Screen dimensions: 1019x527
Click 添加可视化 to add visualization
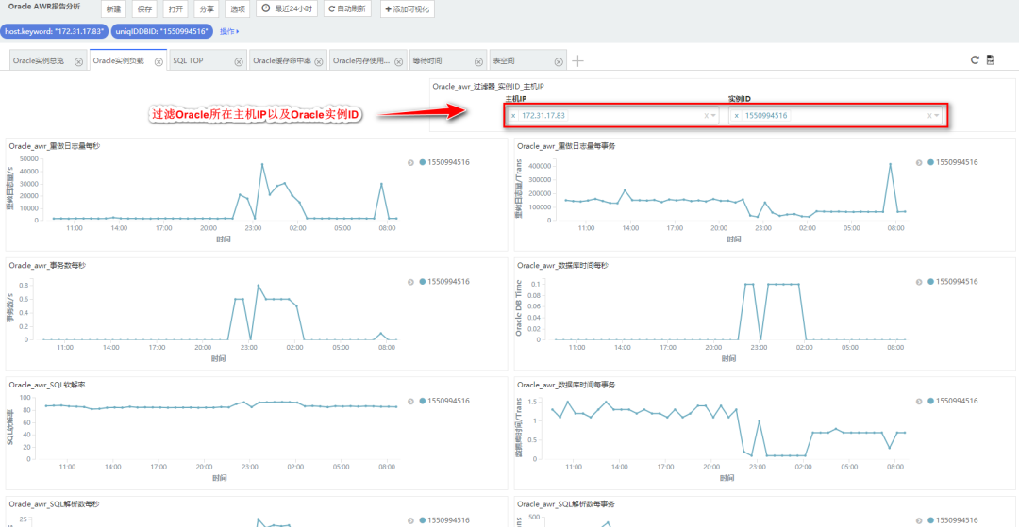click(x=408, y=9)
